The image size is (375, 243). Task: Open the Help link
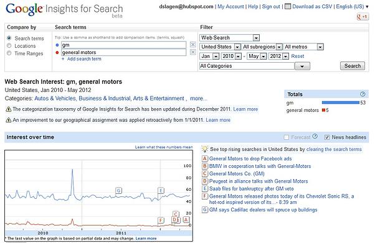[x=253, y=7]
